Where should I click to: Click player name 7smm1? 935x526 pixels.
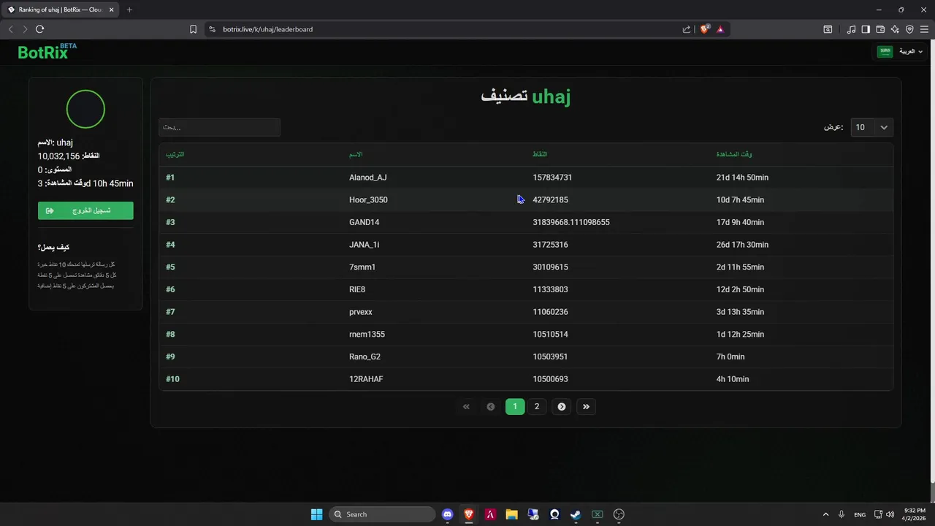tap(362, 267)
